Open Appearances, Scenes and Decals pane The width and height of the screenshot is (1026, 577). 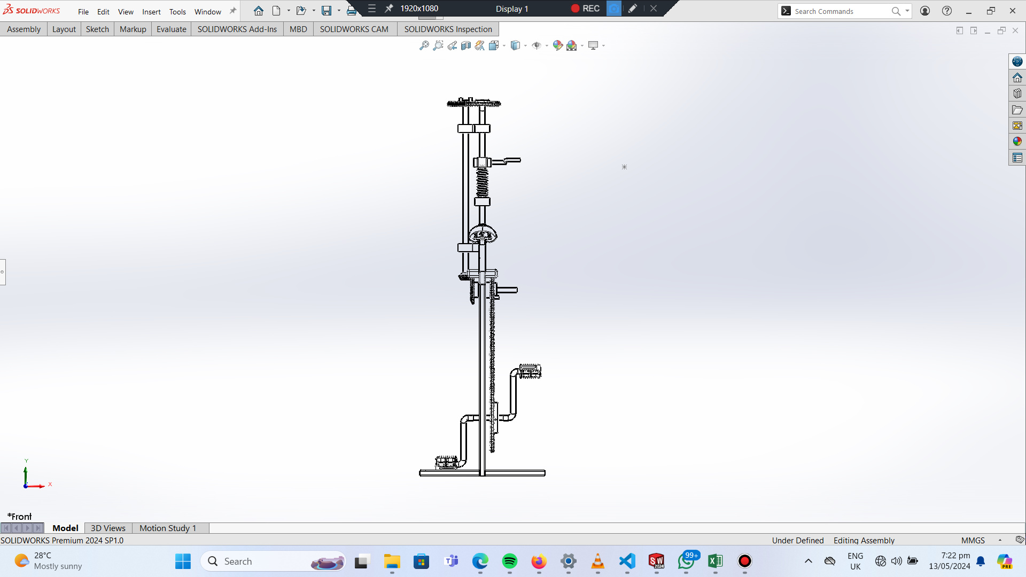(1017, 142)
